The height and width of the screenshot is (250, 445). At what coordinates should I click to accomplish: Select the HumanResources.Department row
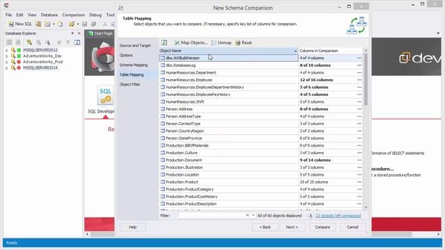(x=229, y=72)
